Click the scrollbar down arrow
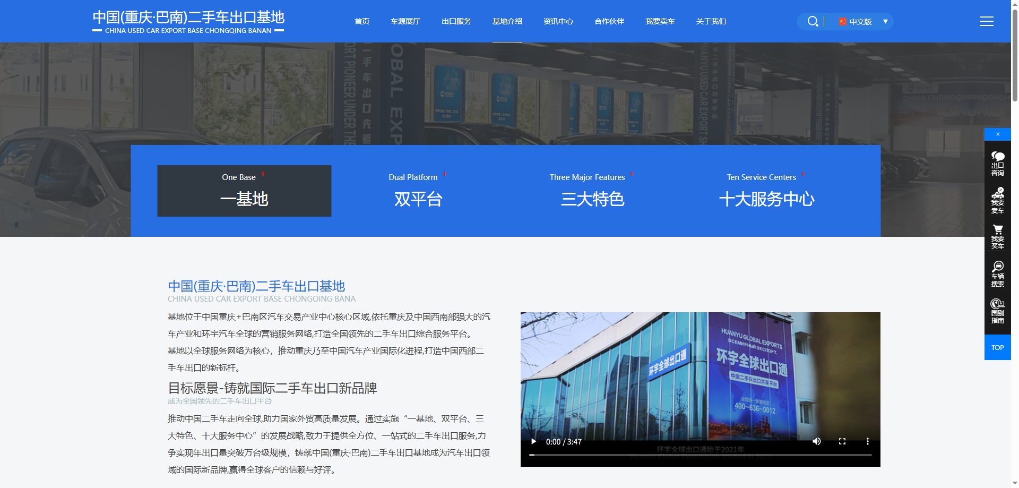 coord(1015,484)
